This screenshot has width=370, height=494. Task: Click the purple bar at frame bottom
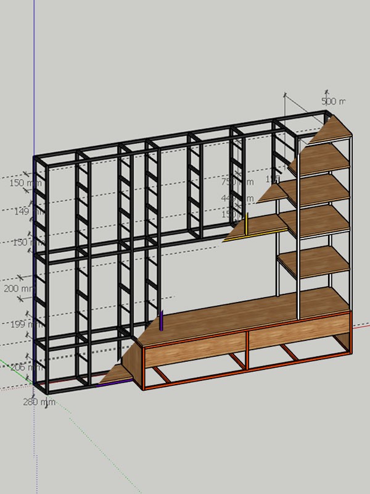pos(114,384)
